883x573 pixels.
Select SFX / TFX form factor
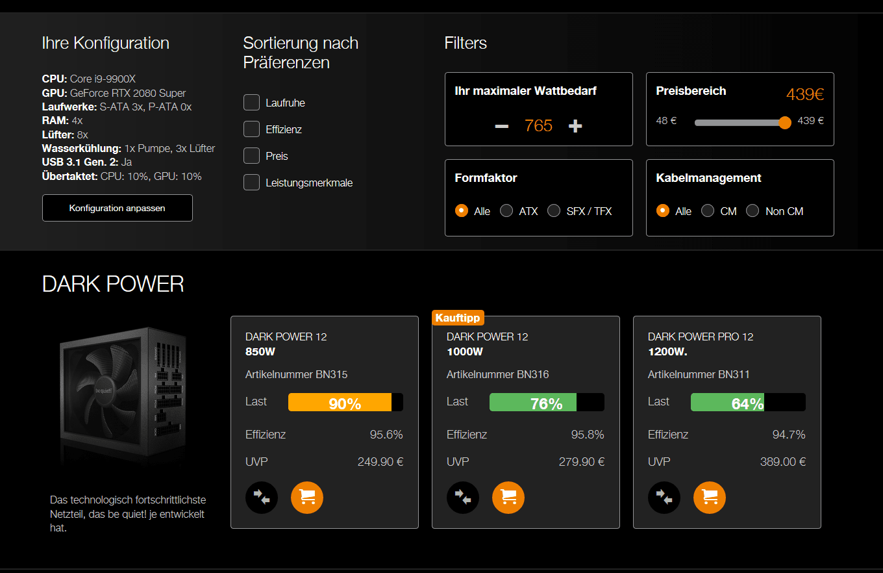tap(554, 210)
